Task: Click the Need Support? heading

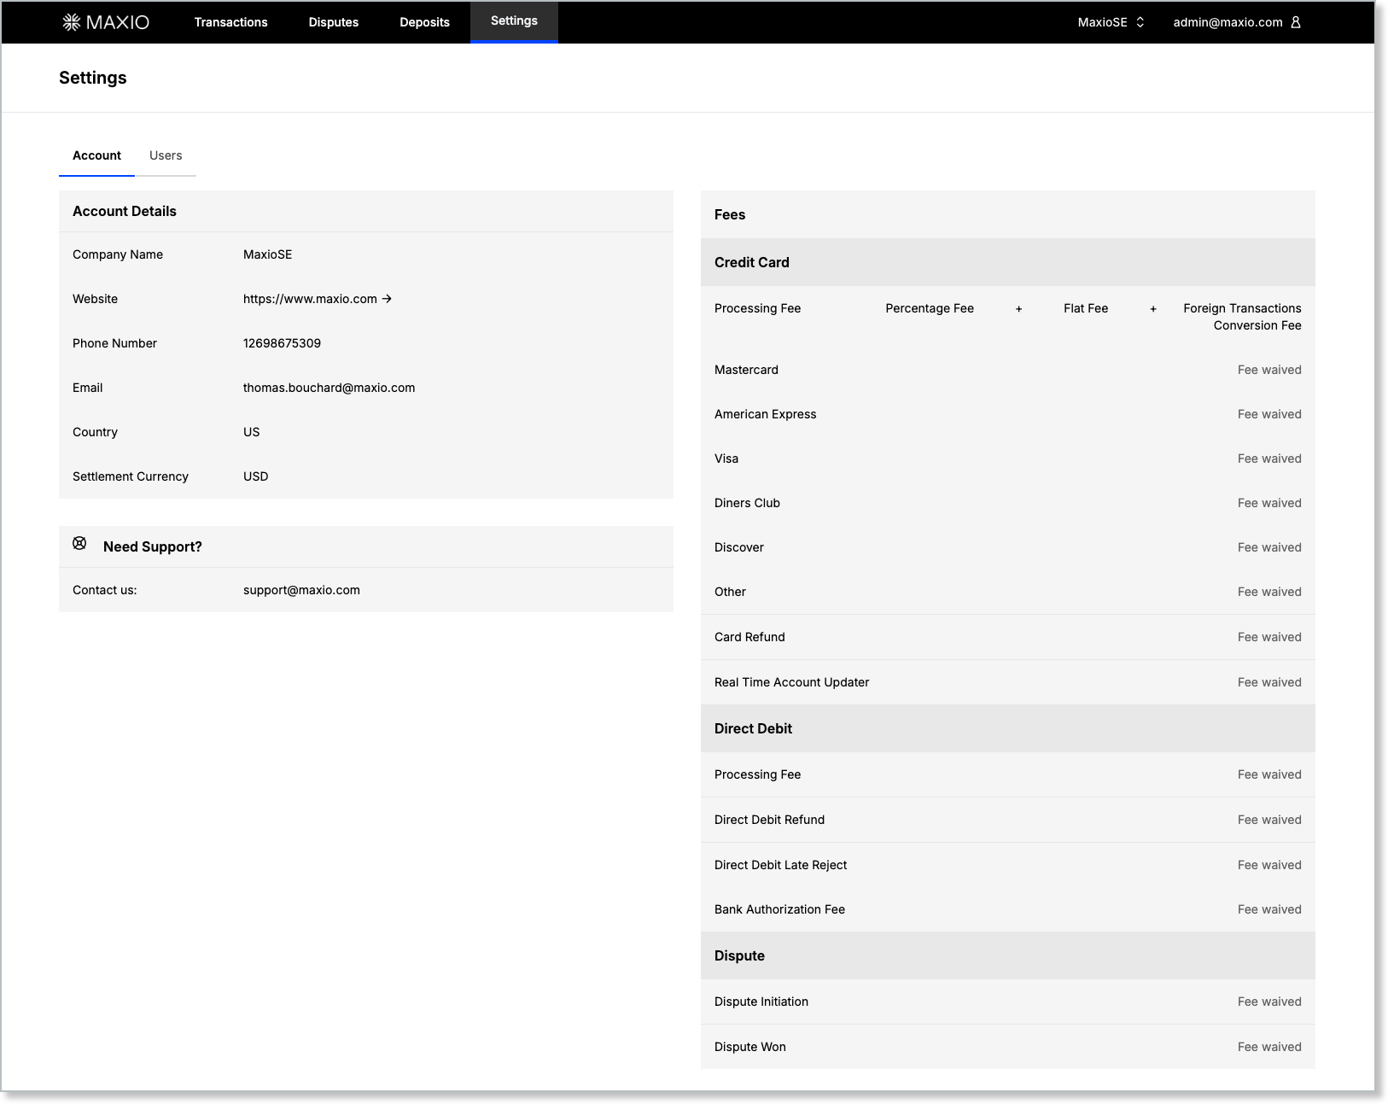Action: 153,546
